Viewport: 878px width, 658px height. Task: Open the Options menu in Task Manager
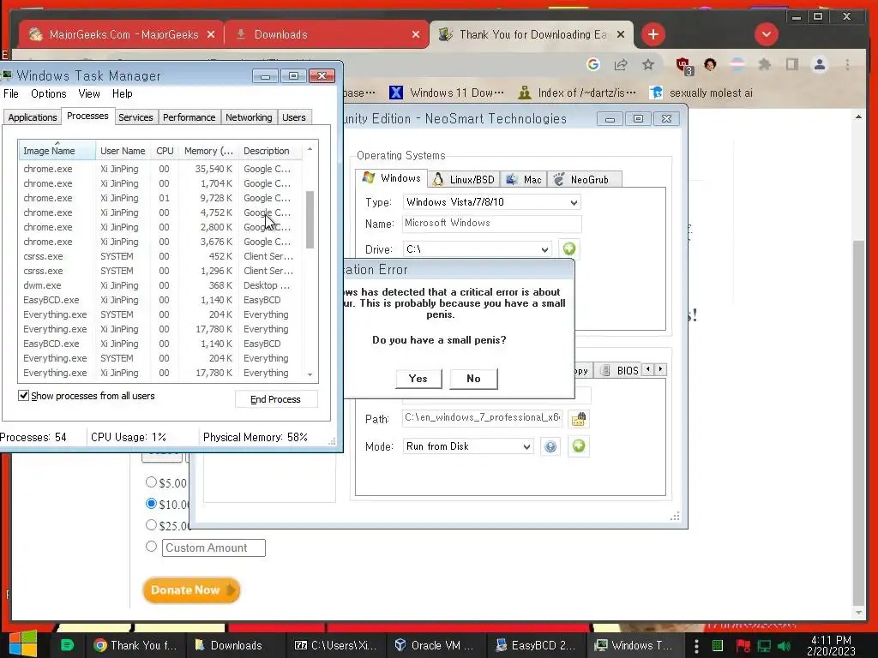tap(49, 93)
